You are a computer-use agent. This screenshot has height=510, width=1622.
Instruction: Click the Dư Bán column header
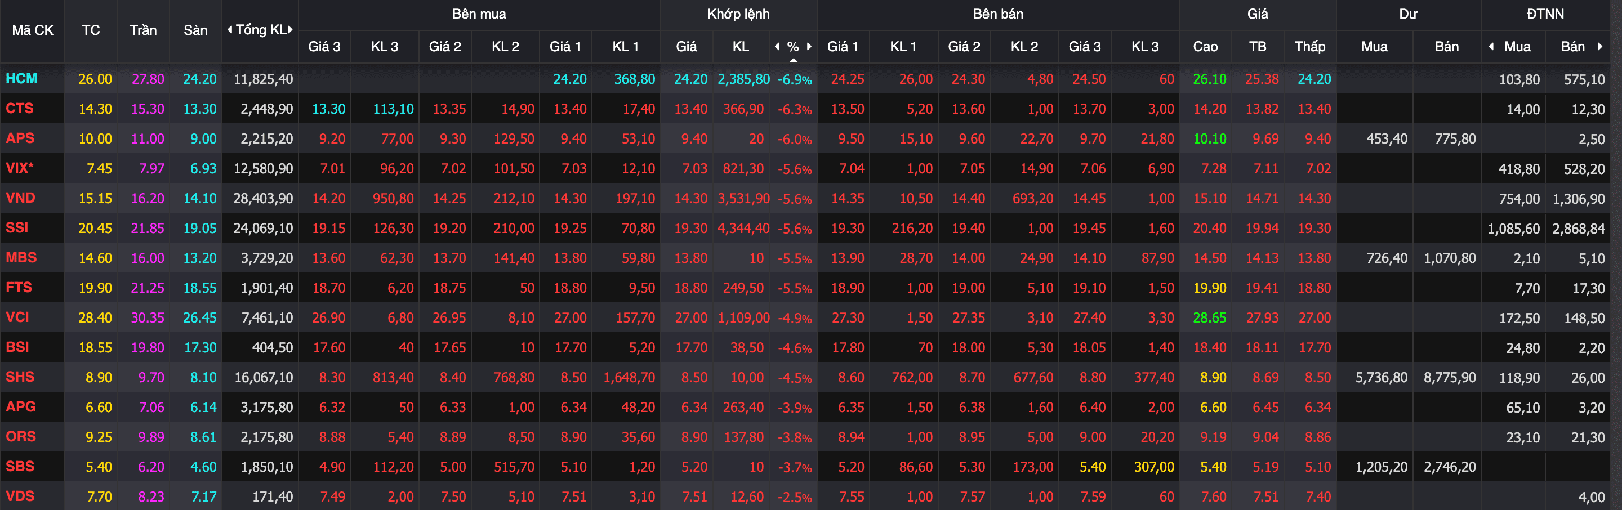(1446, 47)
